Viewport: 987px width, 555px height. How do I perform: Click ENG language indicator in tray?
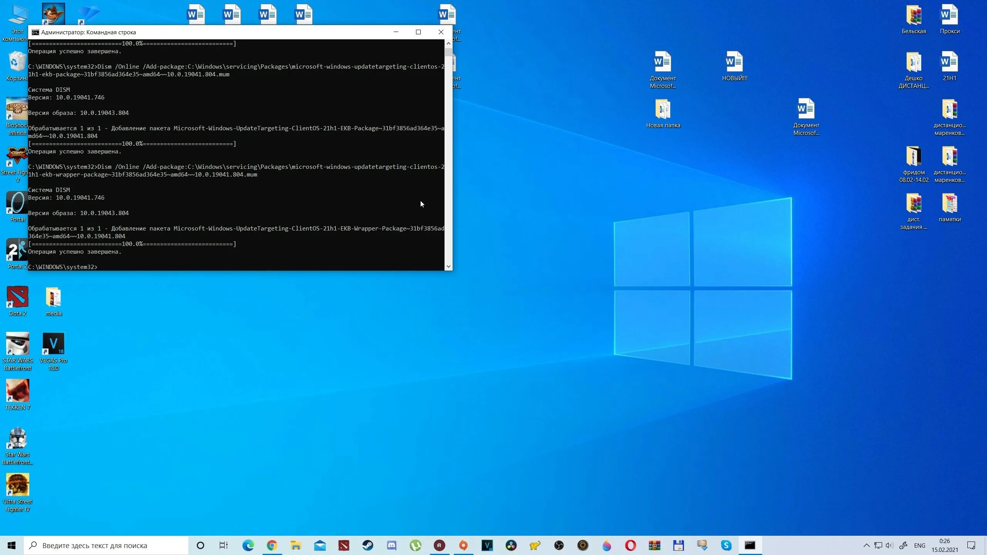pyautogui.click(x=919, y=545)
